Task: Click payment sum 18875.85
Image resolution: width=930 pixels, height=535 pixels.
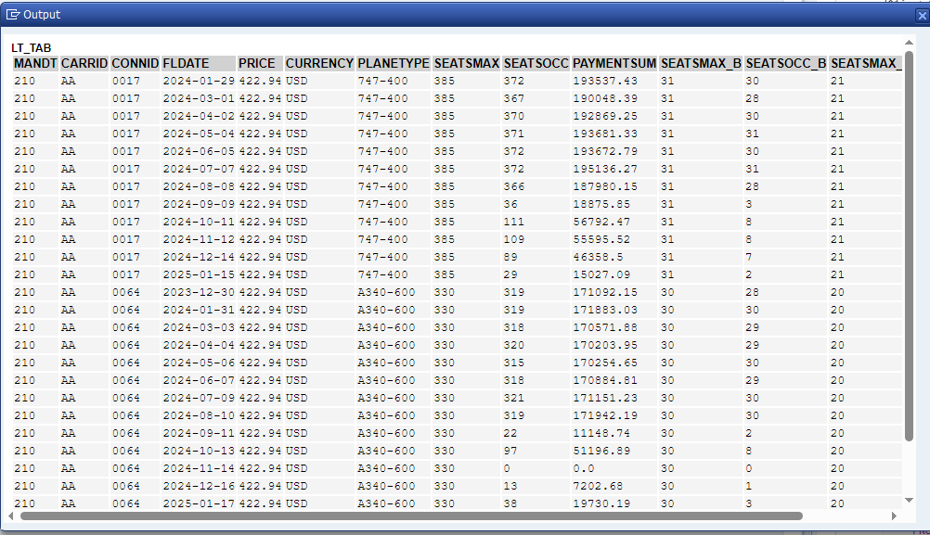Action: pos(601,204)
